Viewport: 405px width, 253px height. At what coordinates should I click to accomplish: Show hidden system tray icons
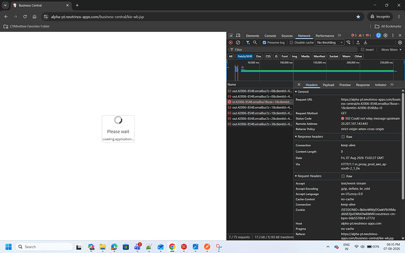click(x=328, y=247)
